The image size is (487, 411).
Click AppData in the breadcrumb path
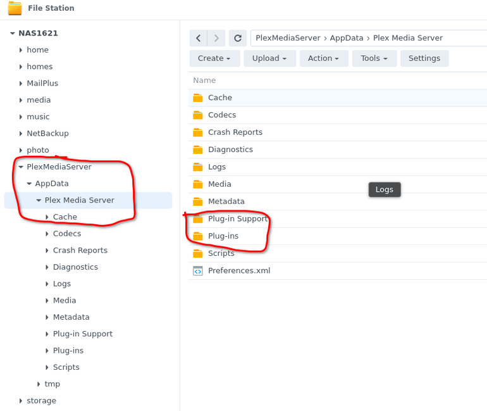pos(347,38)
